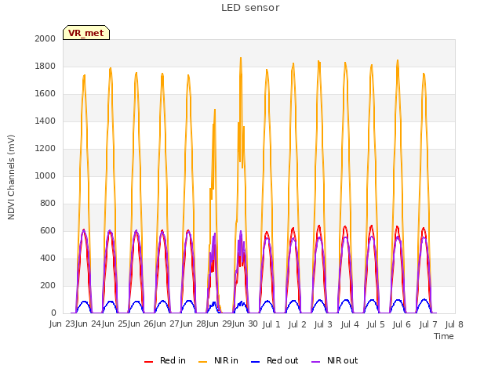
Task: Click the 1400 y-axis tick label
Action: pyautogui.click(x=45, y=121)
